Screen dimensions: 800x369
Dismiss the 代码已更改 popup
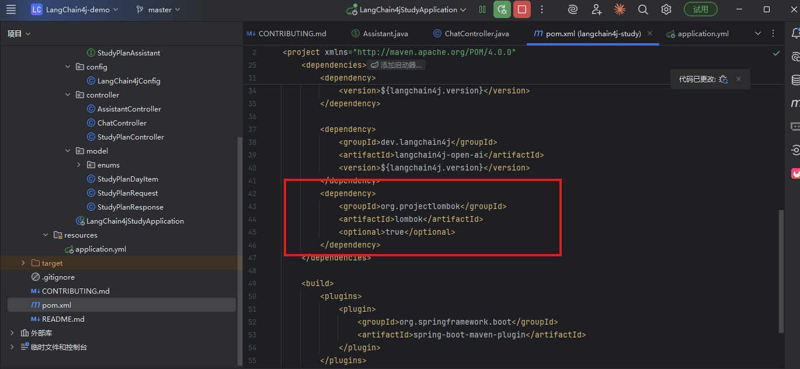pos(739,79)
